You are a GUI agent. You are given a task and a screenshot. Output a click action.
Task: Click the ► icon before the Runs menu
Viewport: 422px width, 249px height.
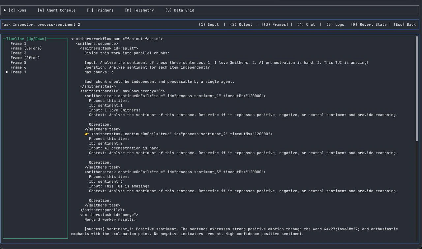[5, 10]
